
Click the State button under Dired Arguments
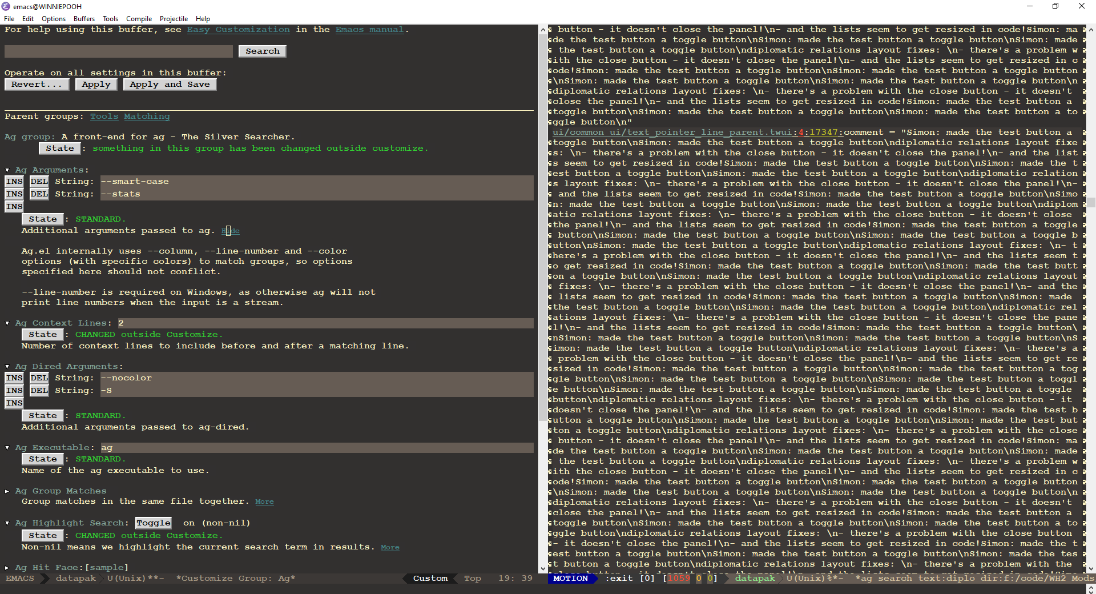43,416
